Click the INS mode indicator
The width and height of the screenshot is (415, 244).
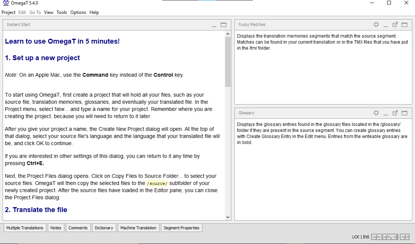click(366, 237)
